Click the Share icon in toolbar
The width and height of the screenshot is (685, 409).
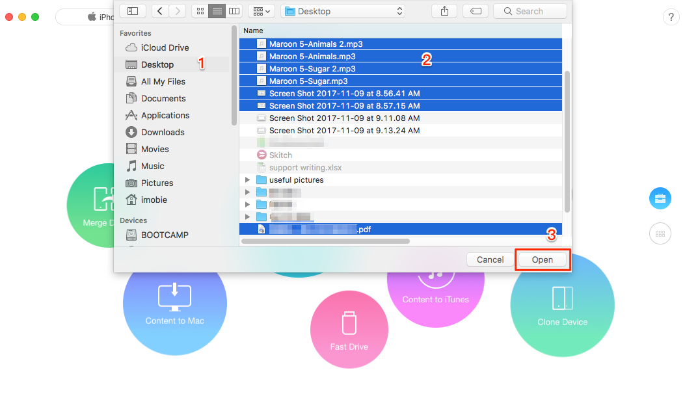click(x=444, y=11)
